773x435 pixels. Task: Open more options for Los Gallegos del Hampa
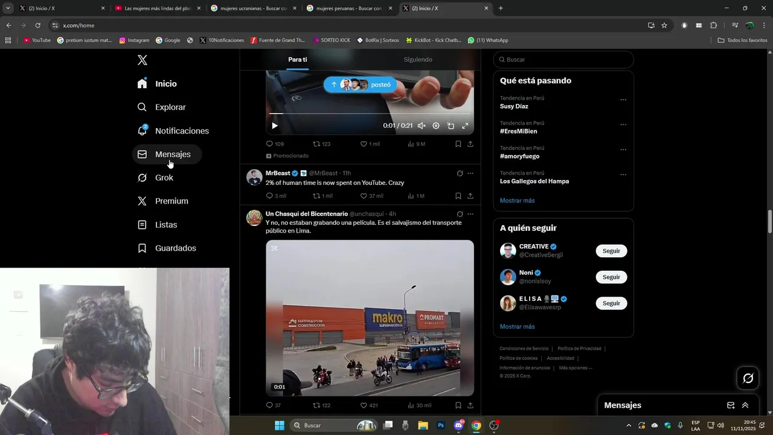point(623,175)
